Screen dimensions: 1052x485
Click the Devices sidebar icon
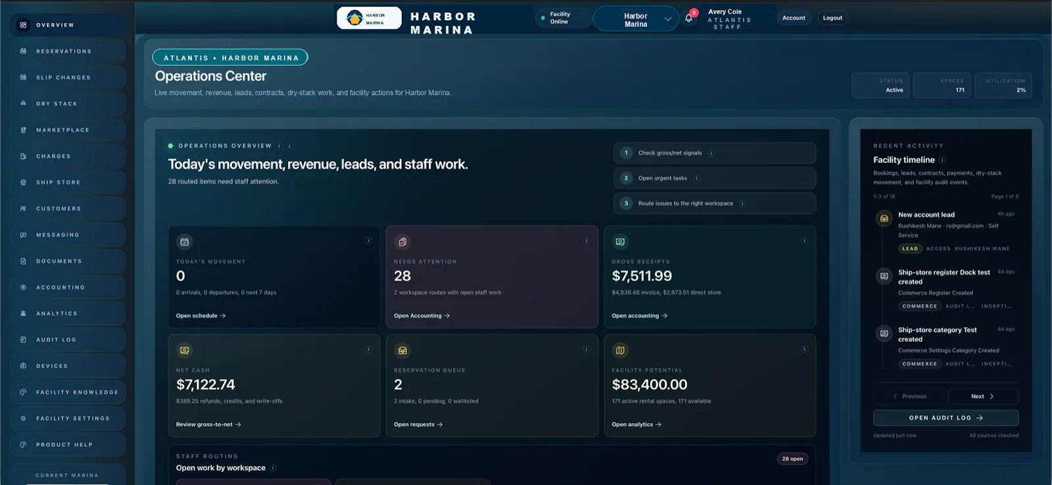[x=23, y=366]
